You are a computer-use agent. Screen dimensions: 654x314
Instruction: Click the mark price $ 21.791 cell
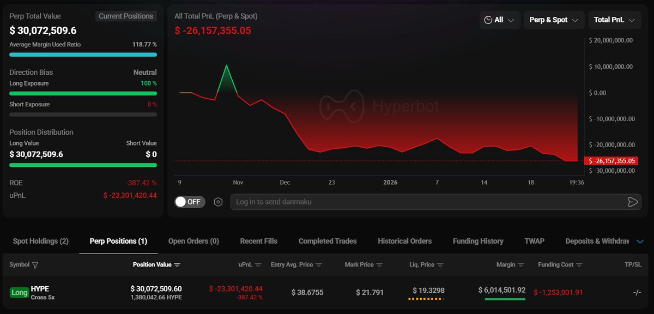pyautogui.click(x=370, y=293)
